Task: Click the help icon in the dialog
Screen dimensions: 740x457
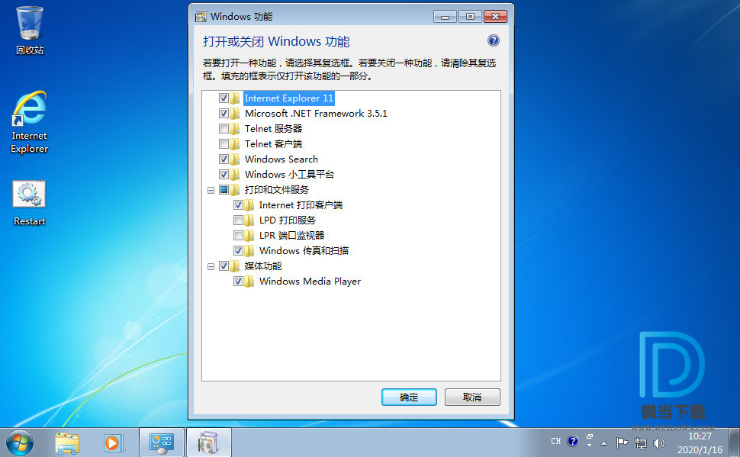Action: click(493, 40)
